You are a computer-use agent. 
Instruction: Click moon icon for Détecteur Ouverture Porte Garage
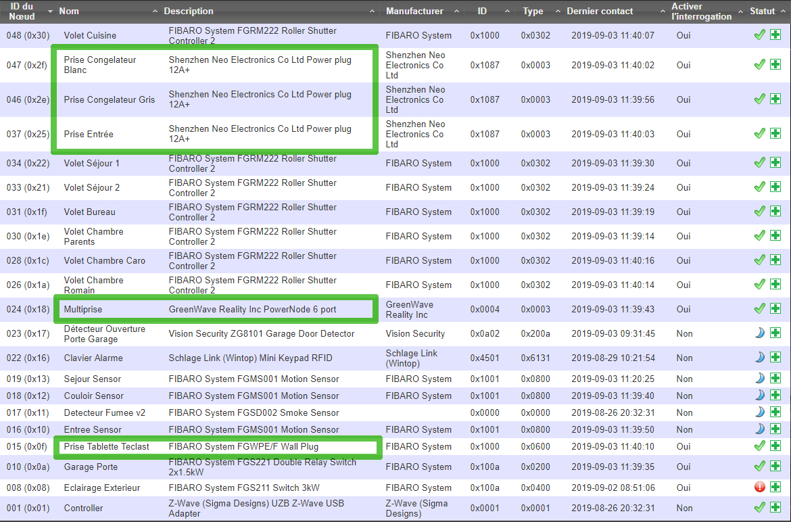pyautogui.click(x=759, y=333)
